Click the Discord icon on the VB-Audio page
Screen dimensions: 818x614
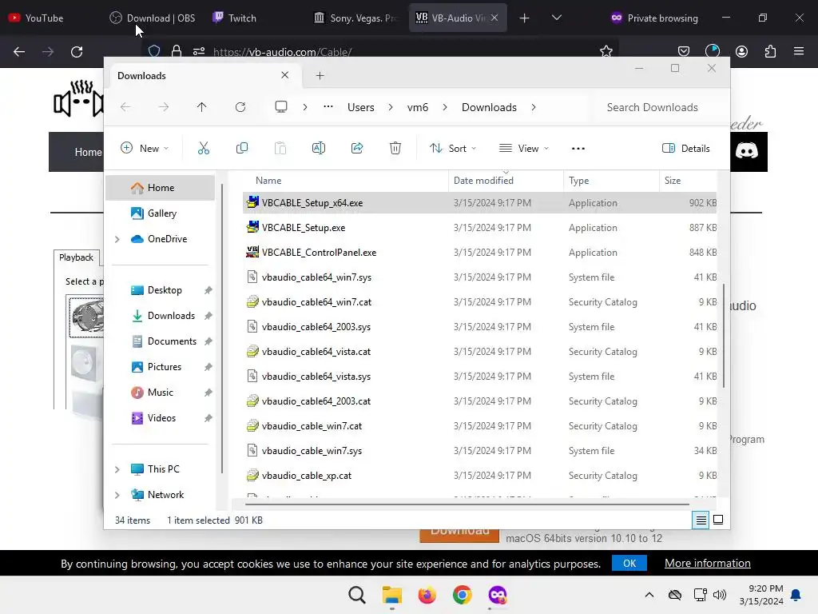click(x=747, y=151)
